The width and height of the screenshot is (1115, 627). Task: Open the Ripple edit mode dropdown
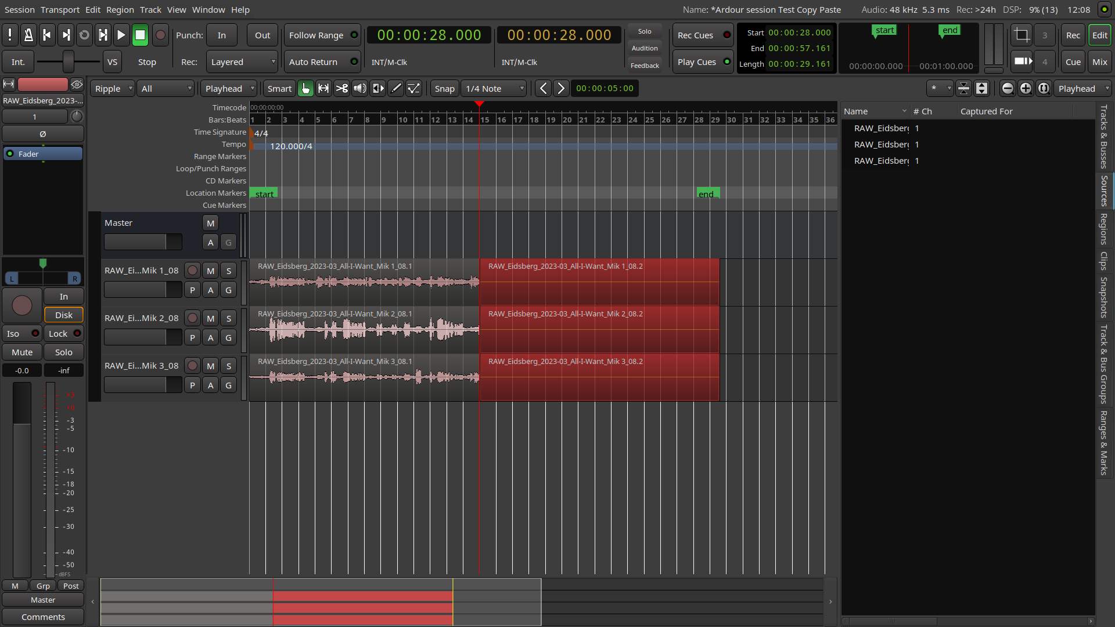tap(113, 89)
